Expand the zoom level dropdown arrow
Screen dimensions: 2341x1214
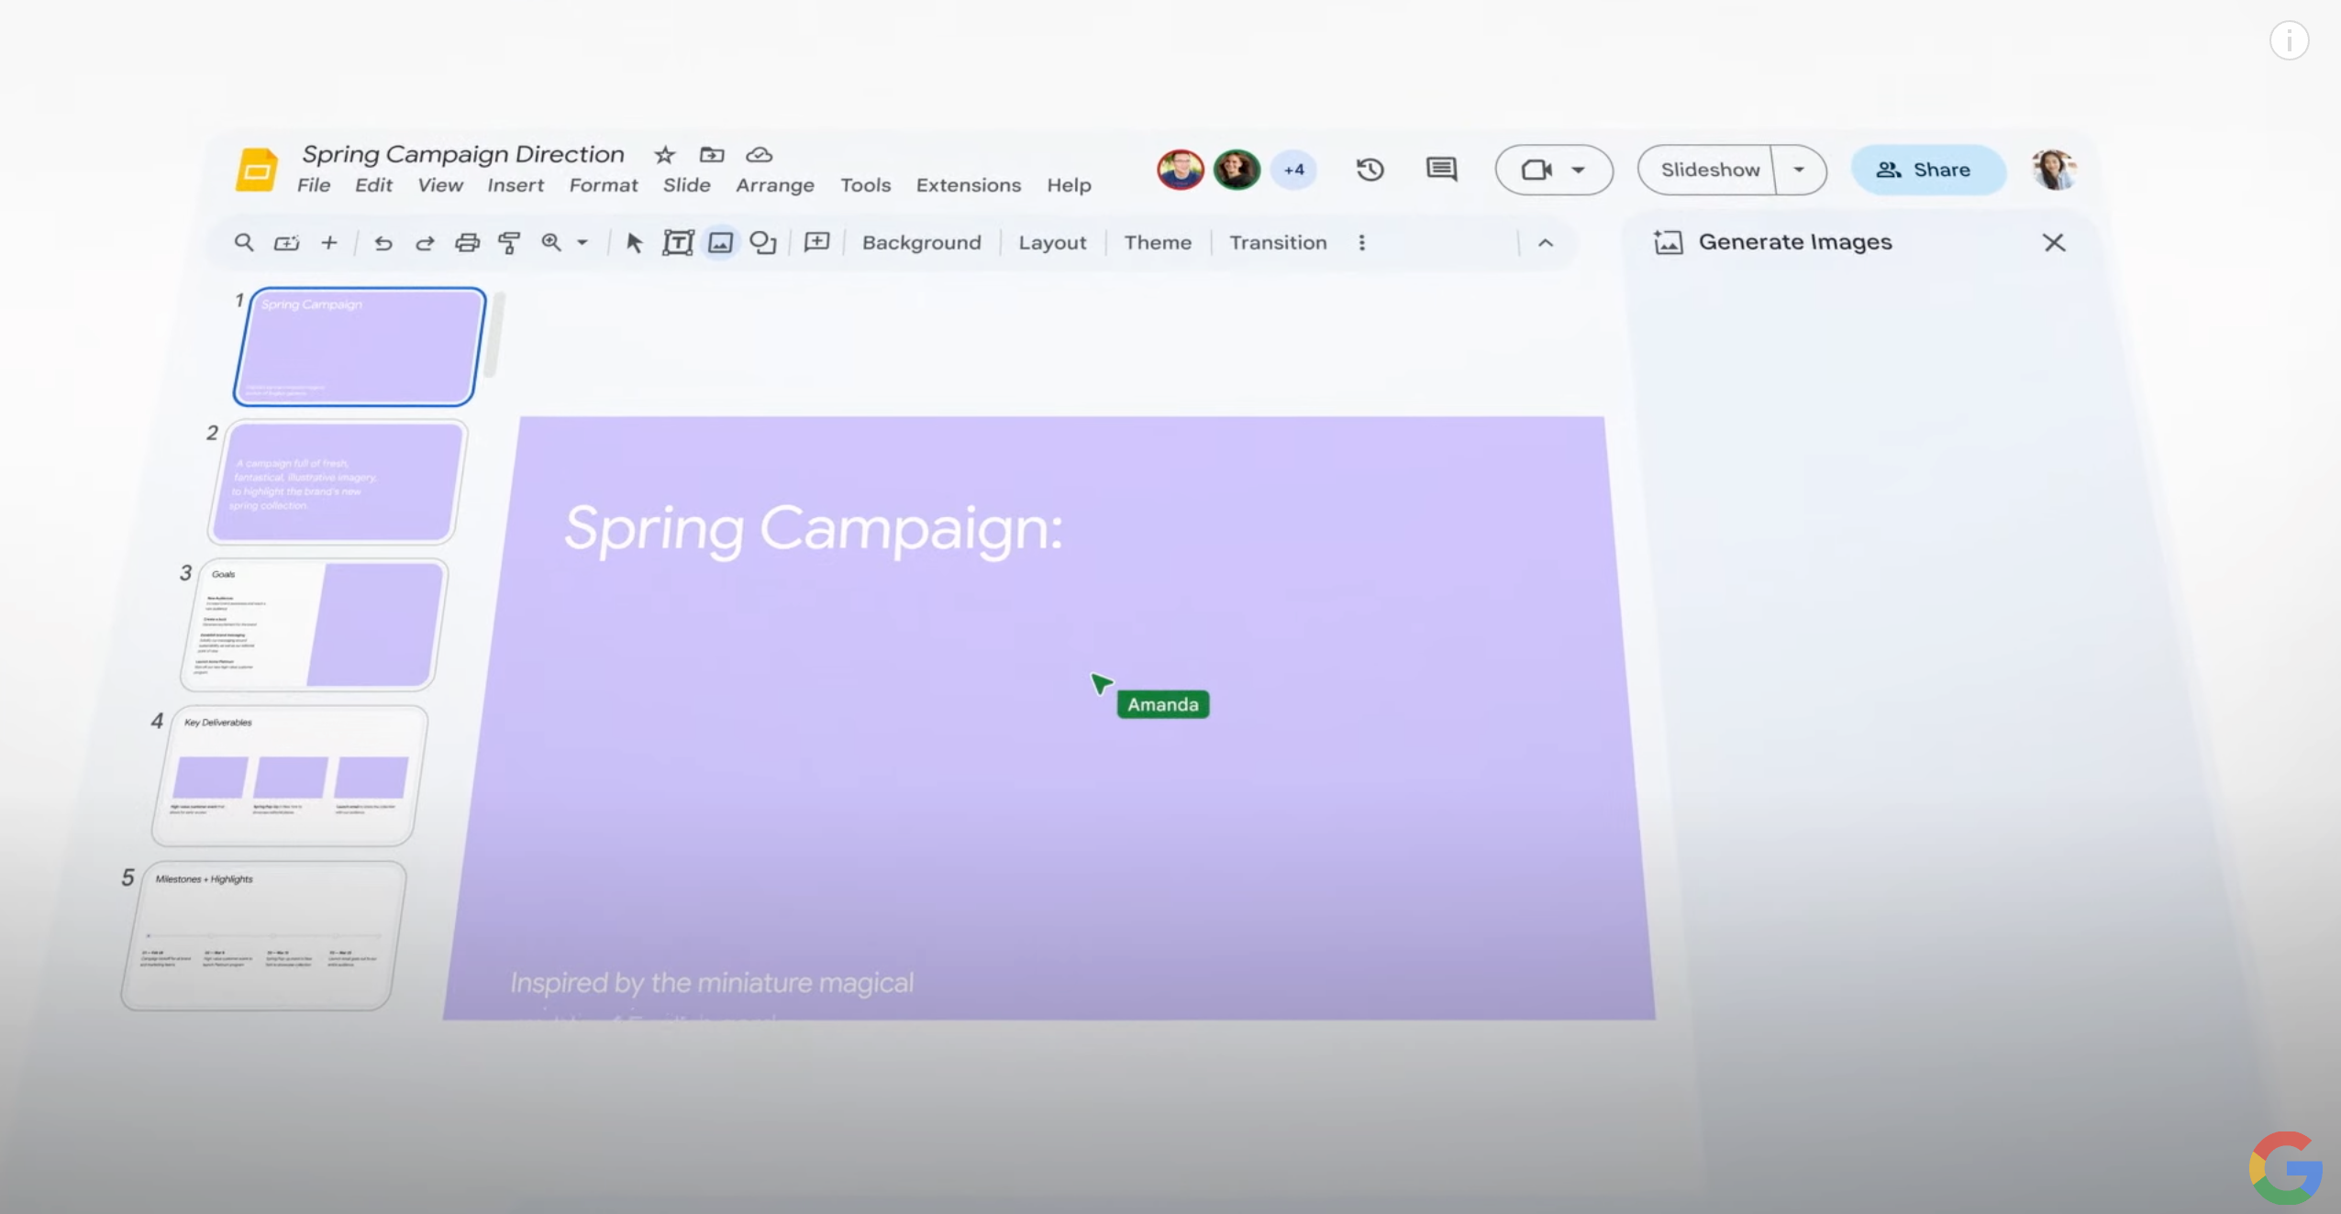[x=582, y=243]
